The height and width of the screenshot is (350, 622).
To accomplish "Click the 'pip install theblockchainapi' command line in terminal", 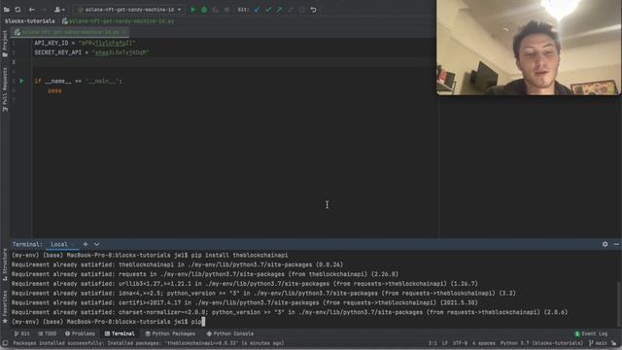I will [x=150, y=255].
